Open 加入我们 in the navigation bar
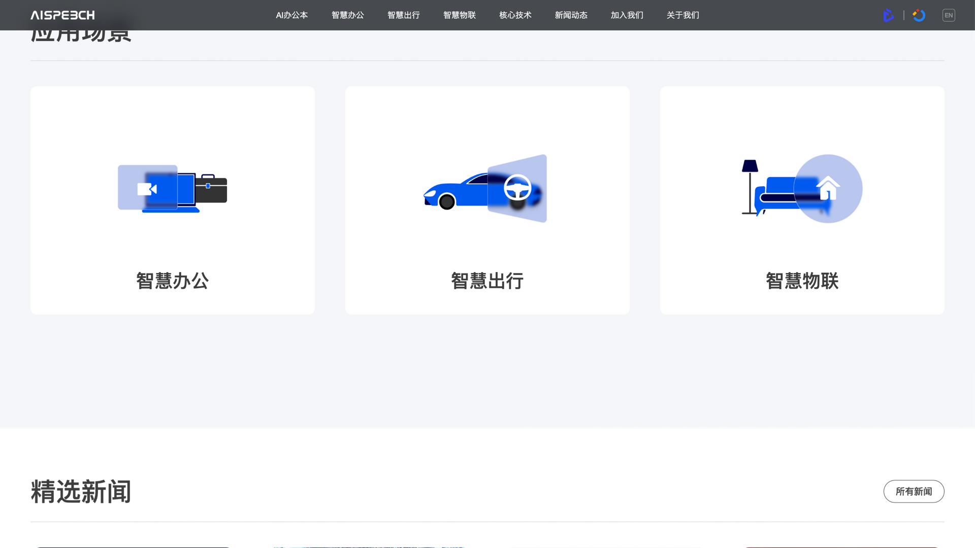This screenshot has width=975, height=548. pyautogui.click(x=627, y=15)
